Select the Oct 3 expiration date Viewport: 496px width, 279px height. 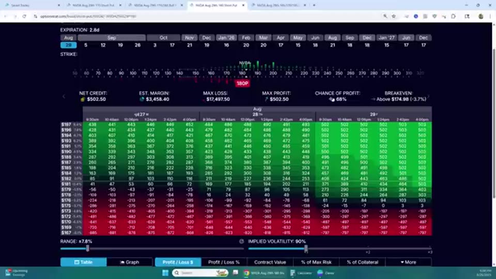(154, 45)
